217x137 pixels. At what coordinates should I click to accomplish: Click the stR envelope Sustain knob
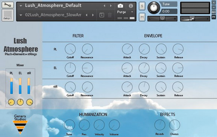coord(161,87)
